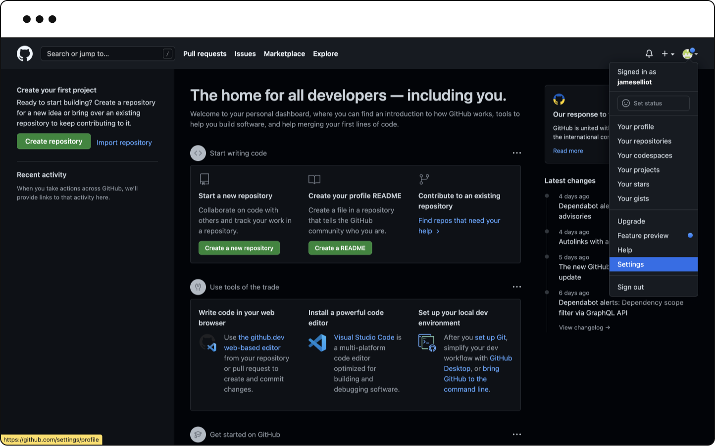Open Pull requests in the header
715x446 pixels.
pos(204,53)
